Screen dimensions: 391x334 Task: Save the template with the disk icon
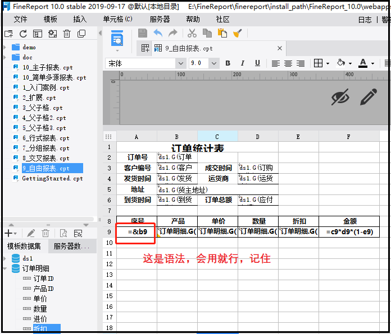(x=143, y=33)
